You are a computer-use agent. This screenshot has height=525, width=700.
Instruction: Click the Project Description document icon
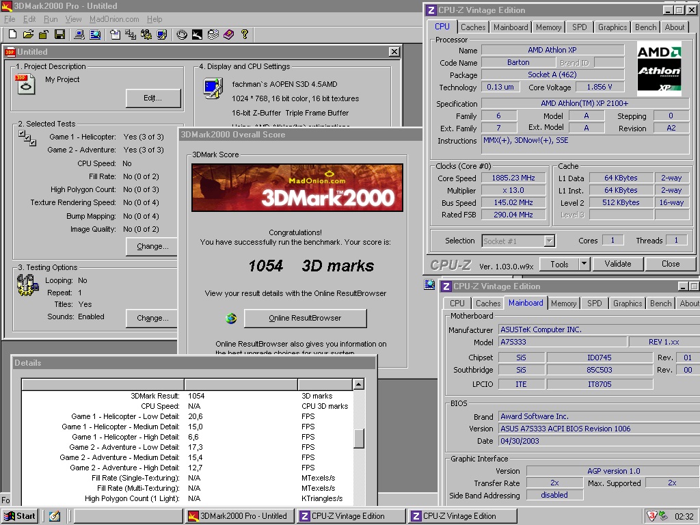point(25,84)
